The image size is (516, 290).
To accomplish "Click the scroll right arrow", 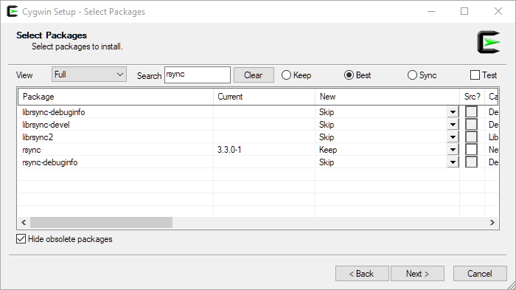I will pyautogui.click(x=492, y=222).
